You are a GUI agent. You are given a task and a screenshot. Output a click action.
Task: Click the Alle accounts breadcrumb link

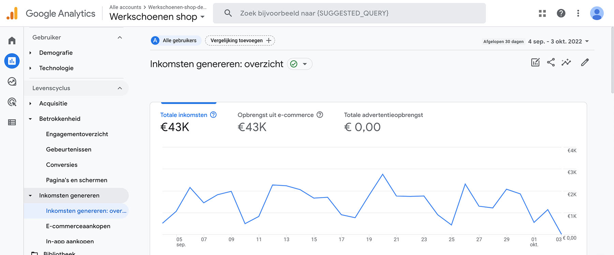[x=125, y=7]
